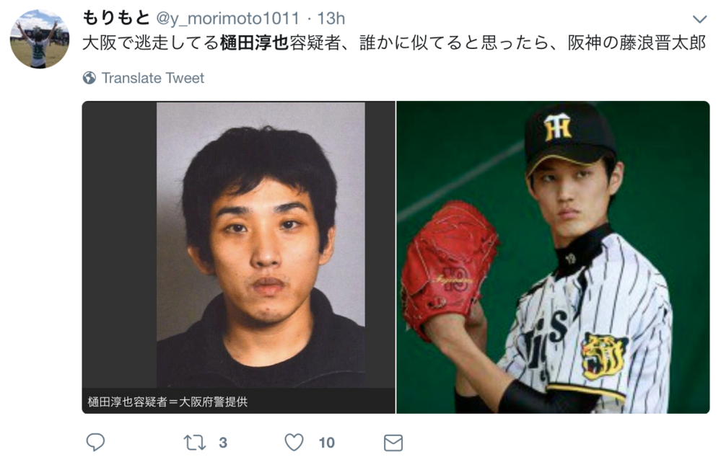Click the globe icon beside Translate Tweet

89,78
